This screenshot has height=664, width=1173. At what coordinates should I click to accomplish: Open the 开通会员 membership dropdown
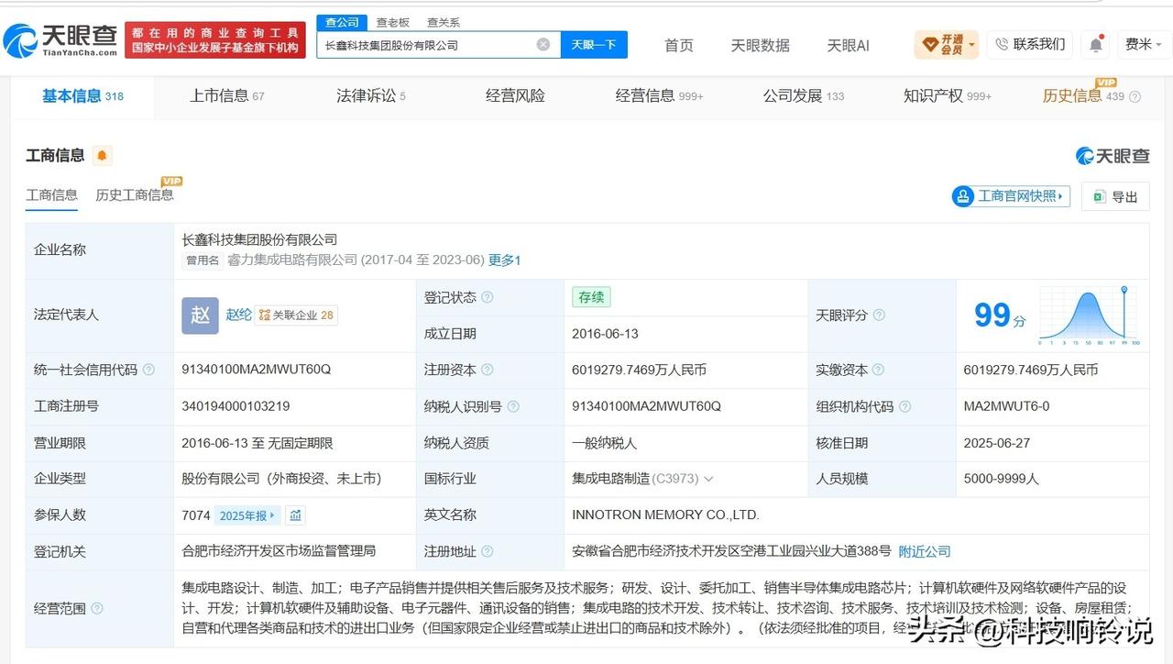947,44
